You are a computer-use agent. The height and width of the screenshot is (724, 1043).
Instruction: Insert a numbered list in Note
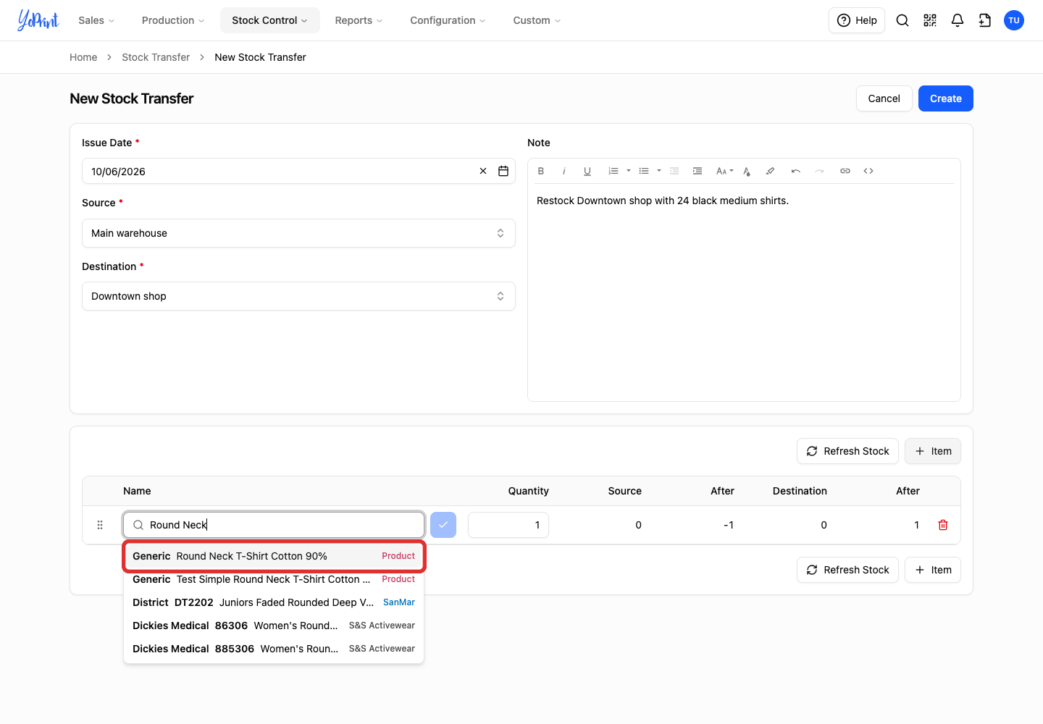coord(613,171)
